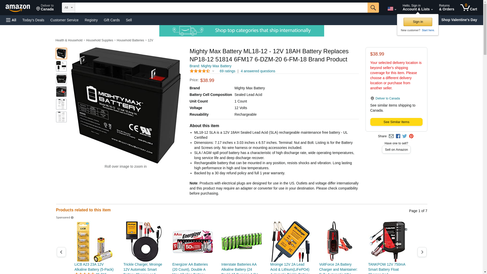Click the Sign in button
Screen dimensions: 487x274
click(418, 22)
